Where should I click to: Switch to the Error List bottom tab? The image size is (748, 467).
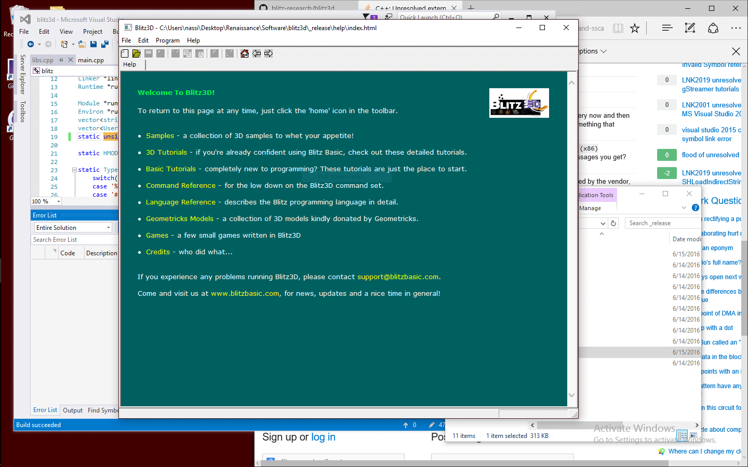45,410
